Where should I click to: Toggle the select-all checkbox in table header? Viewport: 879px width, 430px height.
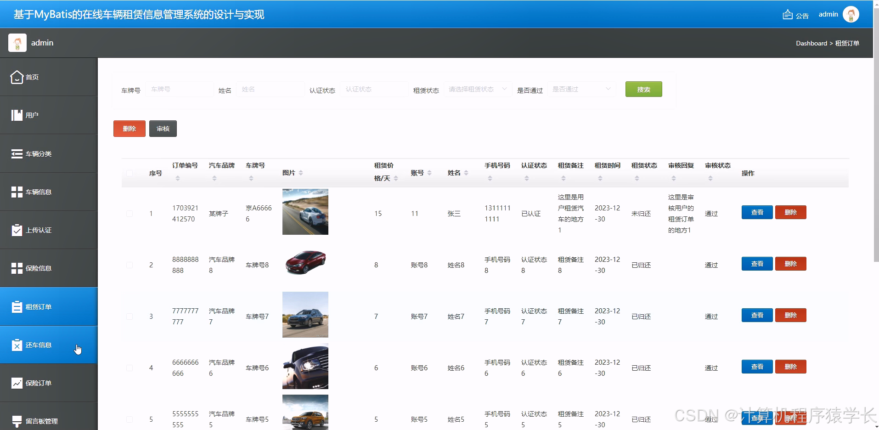130,173
